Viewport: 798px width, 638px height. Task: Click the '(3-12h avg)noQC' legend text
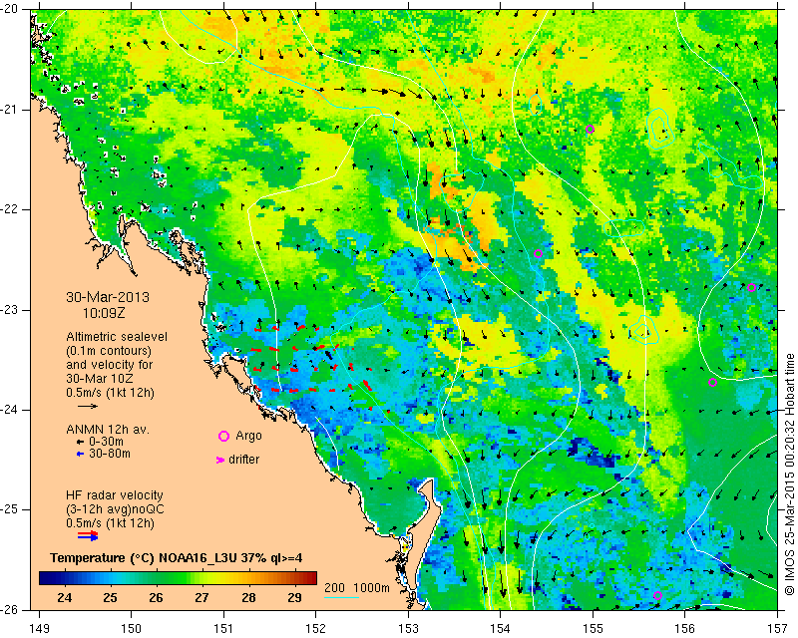pos(115,509)
